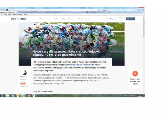
Task: Click the Windows Start orb
Action: coord(2,96)
